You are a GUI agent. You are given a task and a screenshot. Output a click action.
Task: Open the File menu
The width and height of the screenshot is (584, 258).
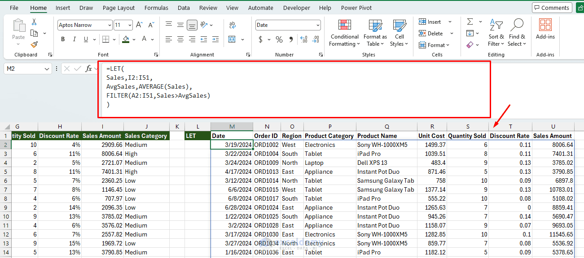(14, 8)
